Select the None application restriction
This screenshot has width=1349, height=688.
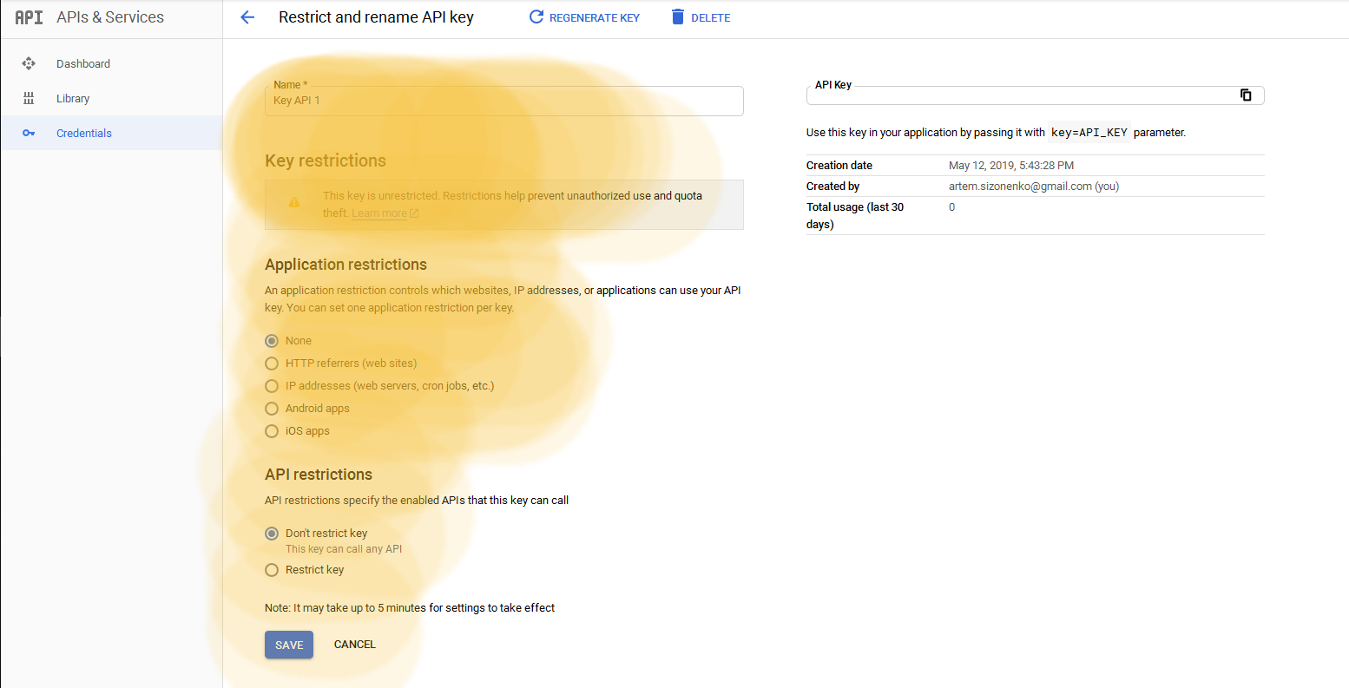pos(272,340)
